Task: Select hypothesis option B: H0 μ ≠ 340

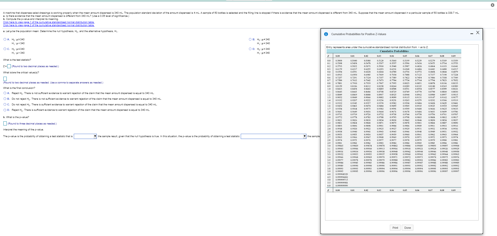Action: [250, 40]
